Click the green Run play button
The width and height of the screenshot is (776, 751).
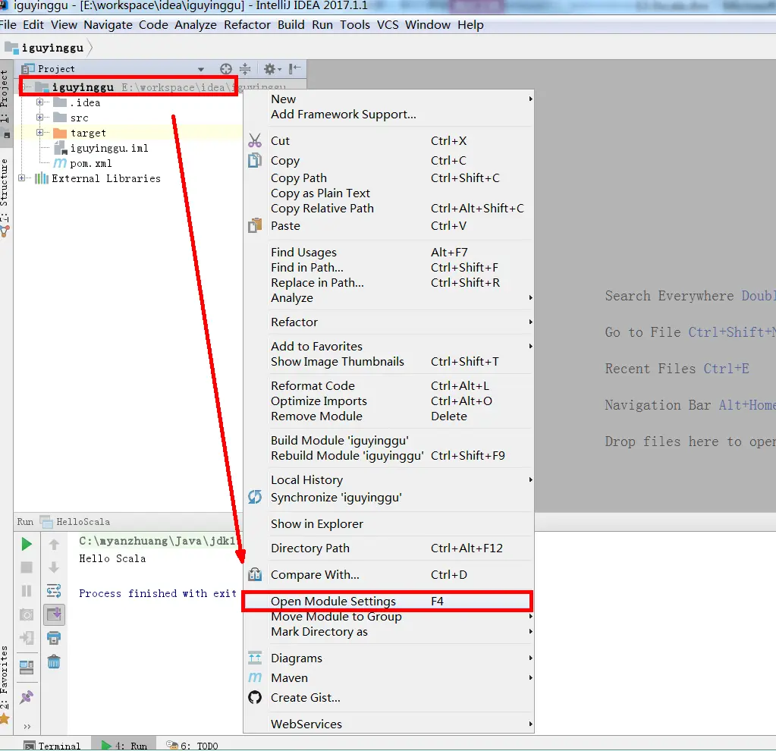(27, 545)
